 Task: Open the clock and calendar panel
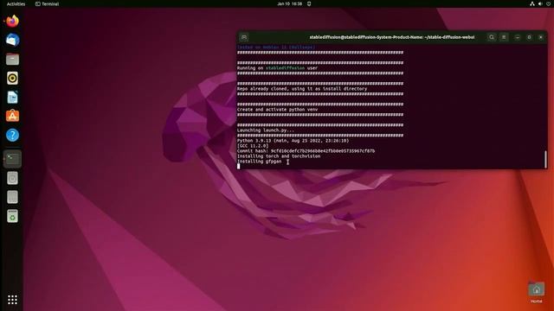pyautogui.click(x=289, y=3)
